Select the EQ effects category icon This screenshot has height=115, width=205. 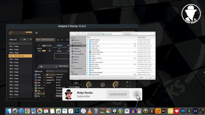point(36,96)
